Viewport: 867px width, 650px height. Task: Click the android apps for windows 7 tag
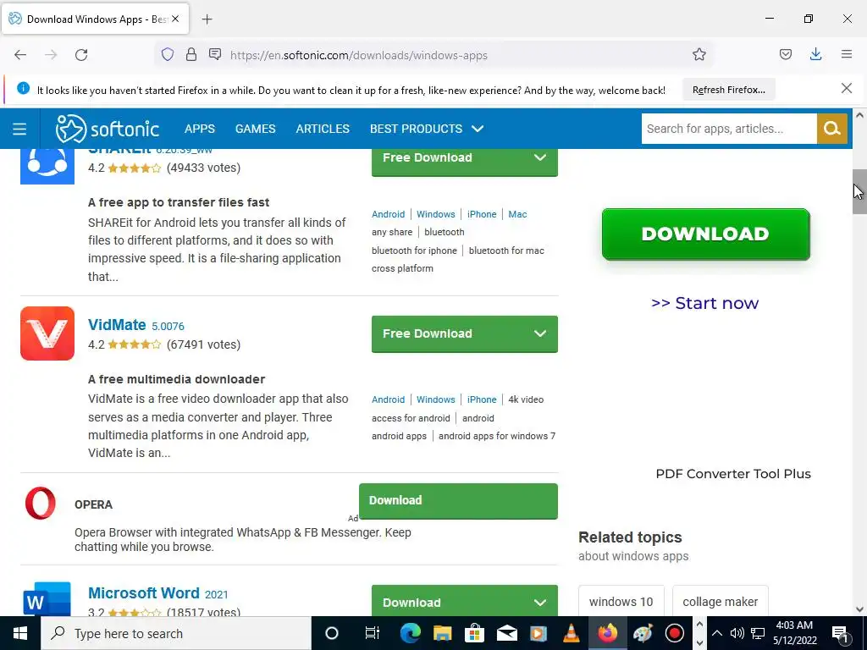click(x=496, y=436)
